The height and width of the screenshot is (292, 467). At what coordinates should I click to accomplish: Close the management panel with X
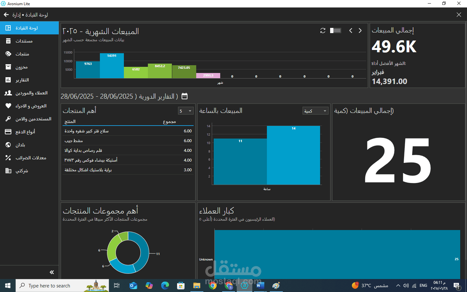click(459, 15)
